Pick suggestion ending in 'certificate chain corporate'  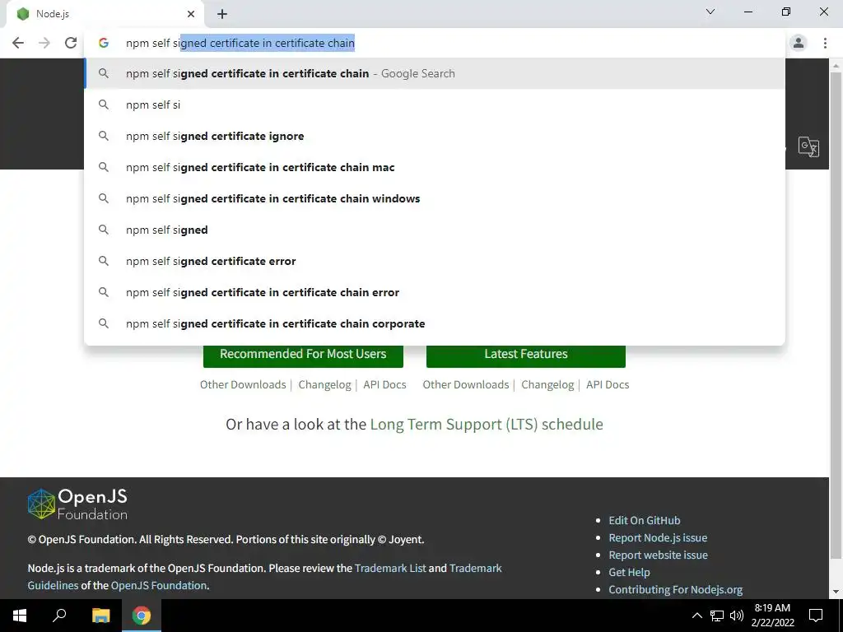[x=435, y=323]
